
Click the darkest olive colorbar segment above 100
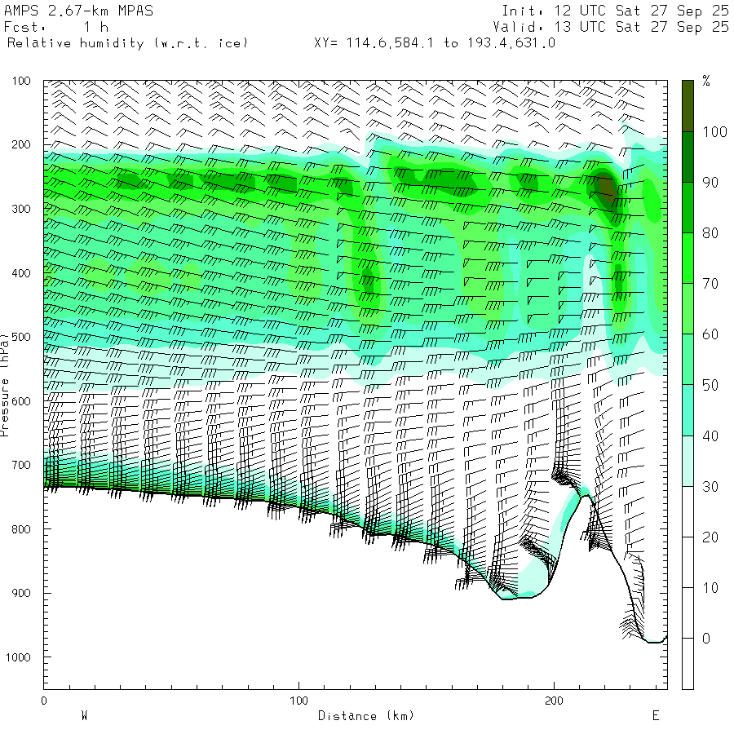(688, 106)
